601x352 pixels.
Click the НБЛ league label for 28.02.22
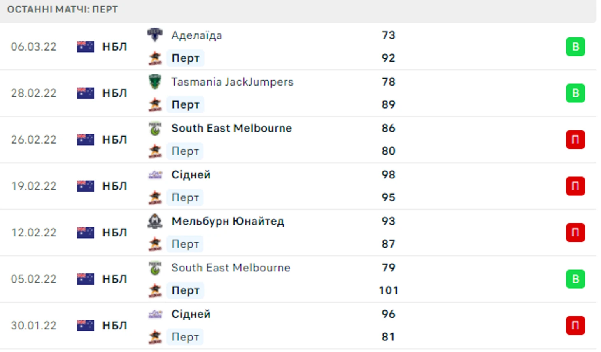(x=114, y=93)
